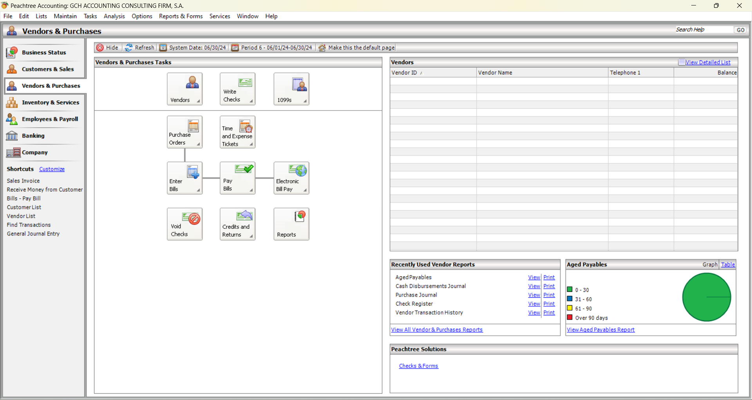
Task: Expand the Electronic Bill Pay dropdown arrow
Action: click(305, 190)
